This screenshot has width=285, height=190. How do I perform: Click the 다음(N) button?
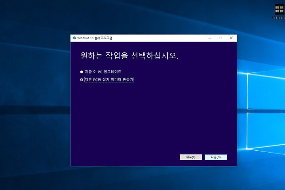point(216,157)
